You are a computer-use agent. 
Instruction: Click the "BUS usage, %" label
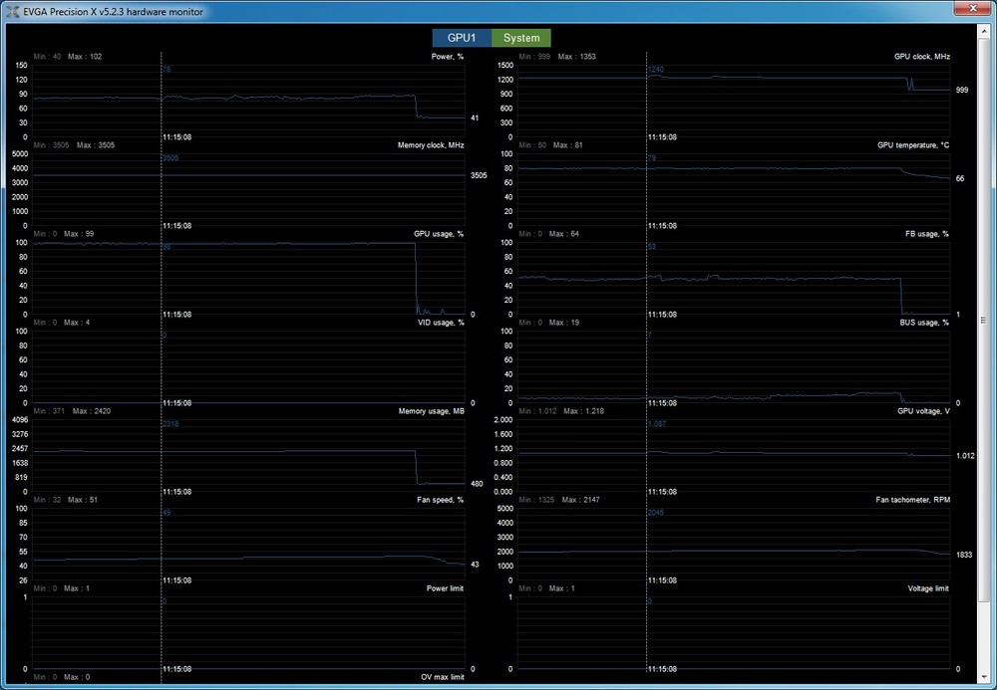click(924, 323)
